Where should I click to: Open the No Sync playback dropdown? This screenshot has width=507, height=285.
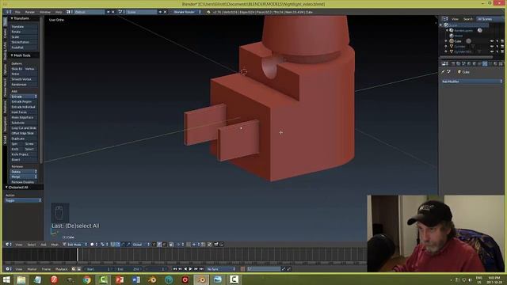click(221, 269)
